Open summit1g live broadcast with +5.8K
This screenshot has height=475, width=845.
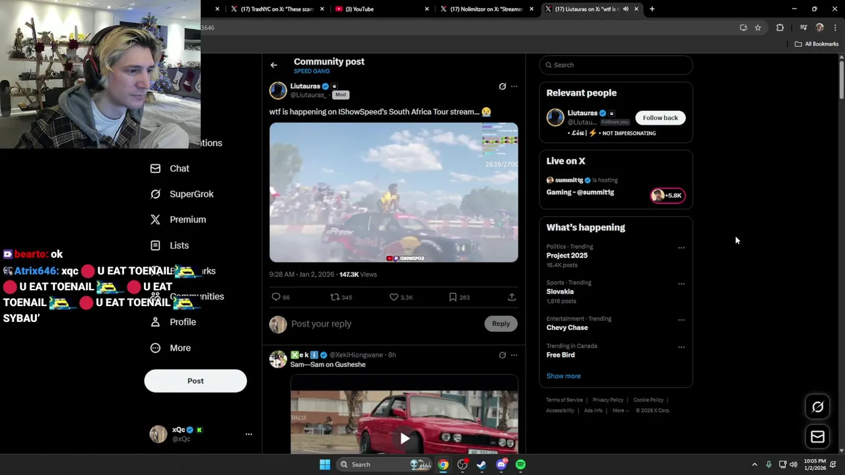pyautogui.click(x=667, y=195)
